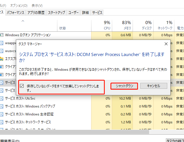Click gear icon of サービス ホスト: Windows バックアップ

tap(1, 106)
